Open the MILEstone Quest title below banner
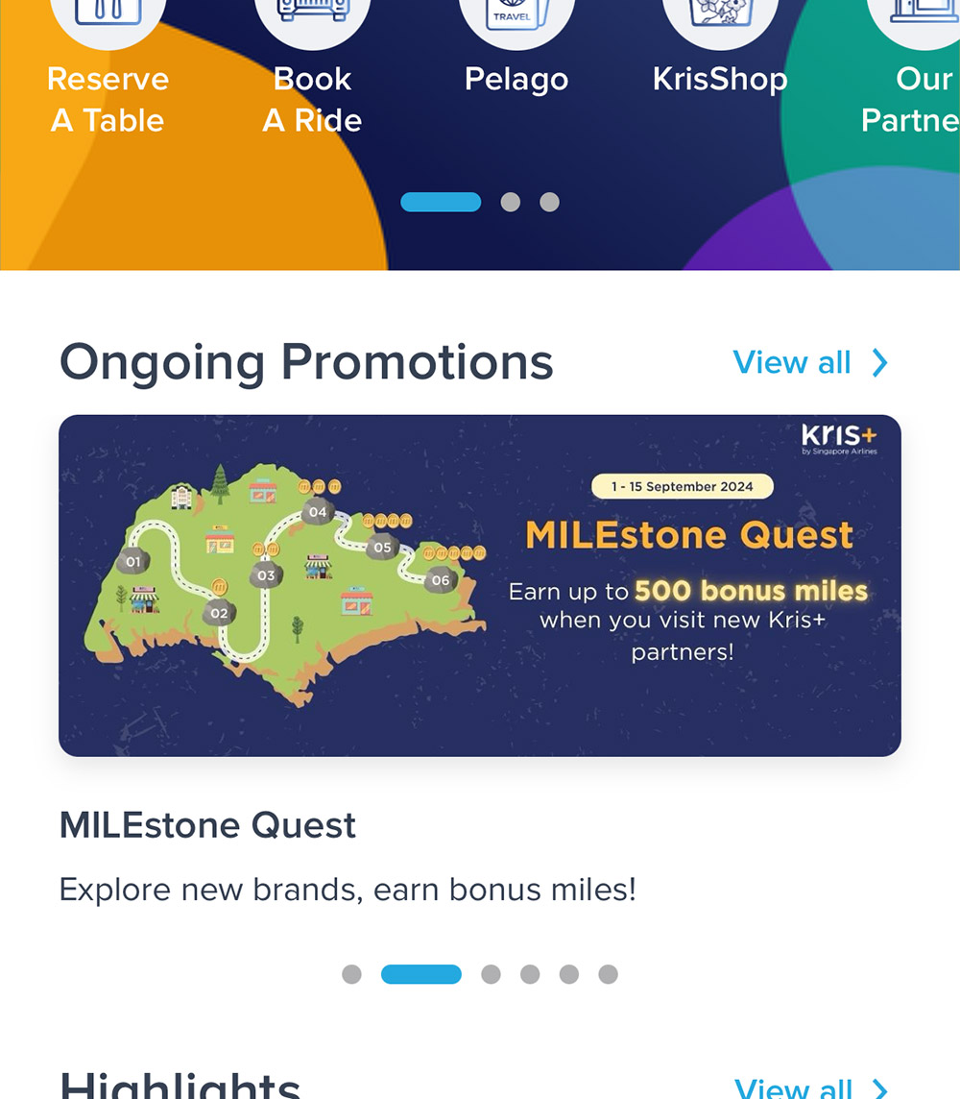The height and width of the screenshot is (1099, 960). coord(207,825)
